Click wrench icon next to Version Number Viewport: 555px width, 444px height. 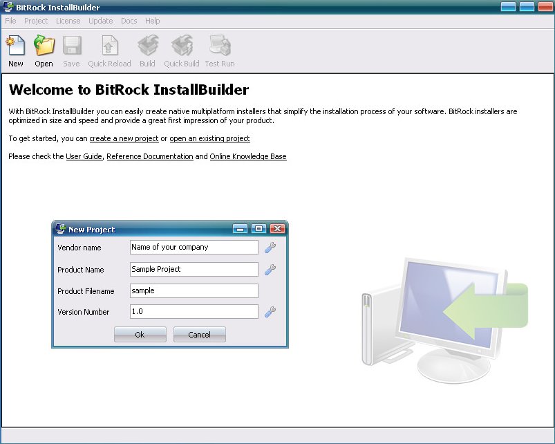pos(270,312)
